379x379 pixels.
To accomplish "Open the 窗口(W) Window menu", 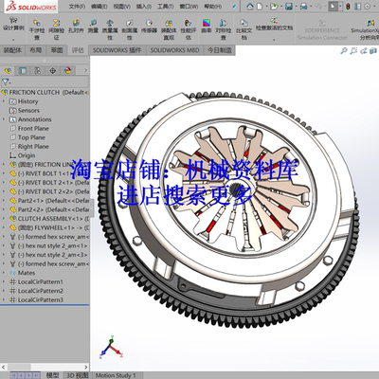I will coord(189,7).
